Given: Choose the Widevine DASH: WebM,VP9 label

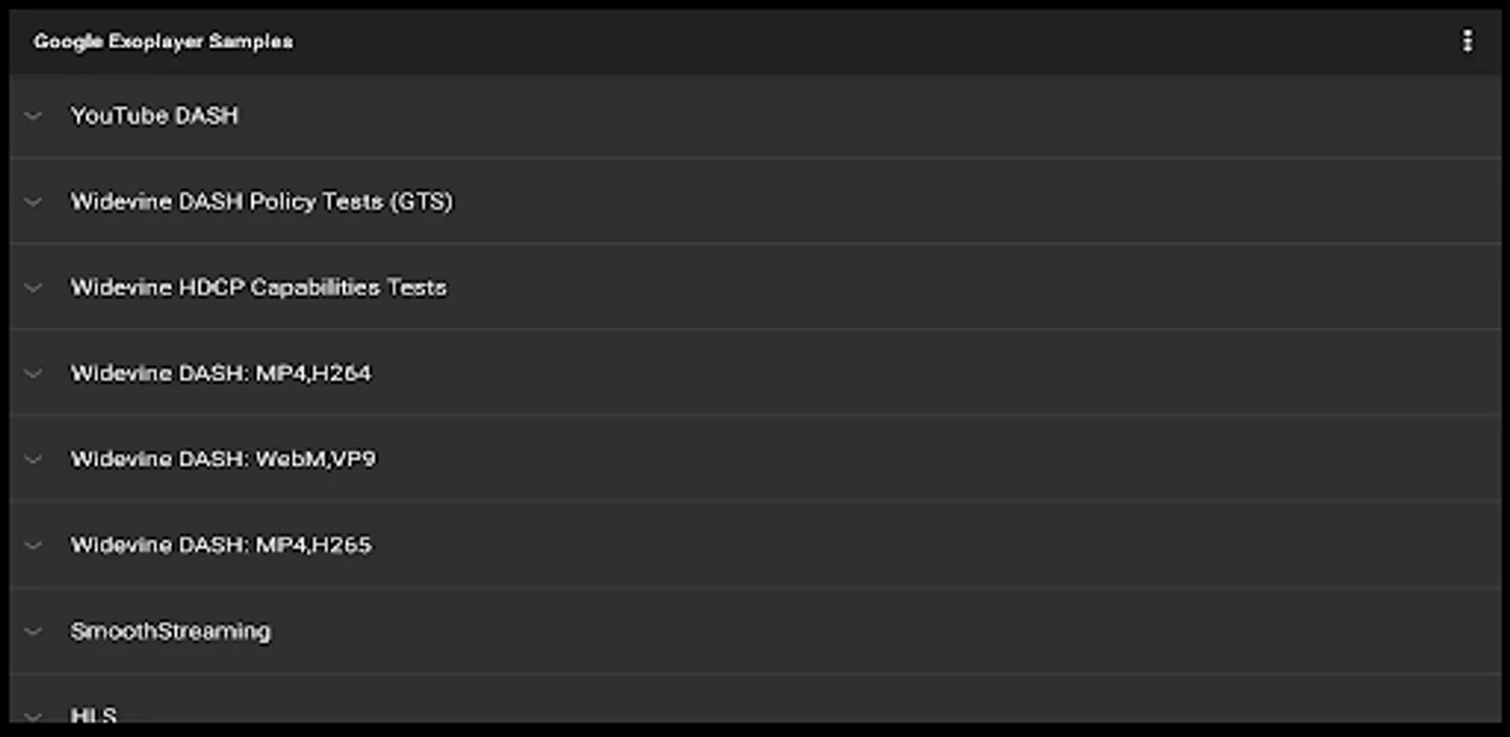Looking at the screenshot, I should coord(223,459).
